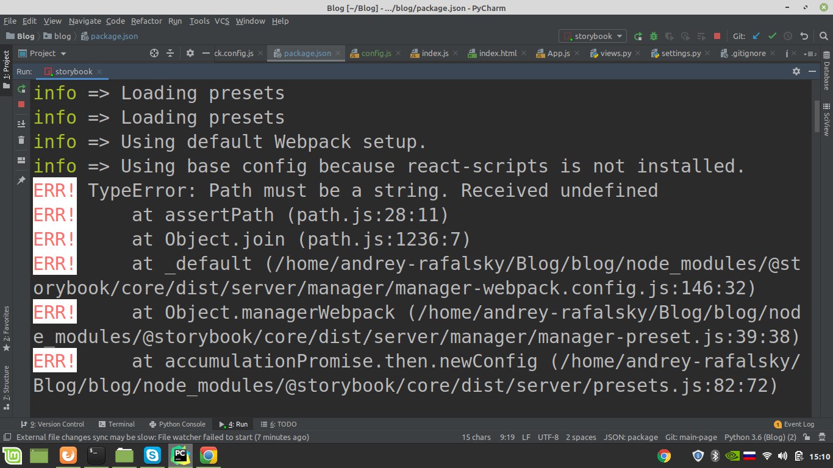Restore layout icon in Run panel gutter
Screen dimensions: 833x468
point(21,160)
